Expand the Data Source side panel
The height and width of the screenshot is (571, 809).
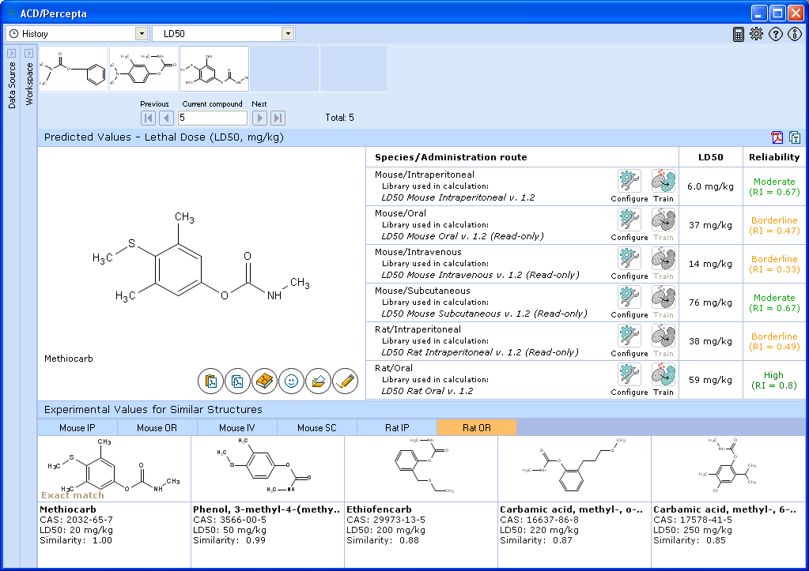pos(11,53)
